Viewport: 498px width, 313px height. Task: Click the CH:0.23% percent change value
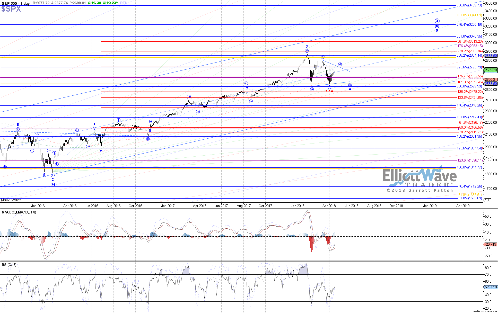[x=111, y=3]
